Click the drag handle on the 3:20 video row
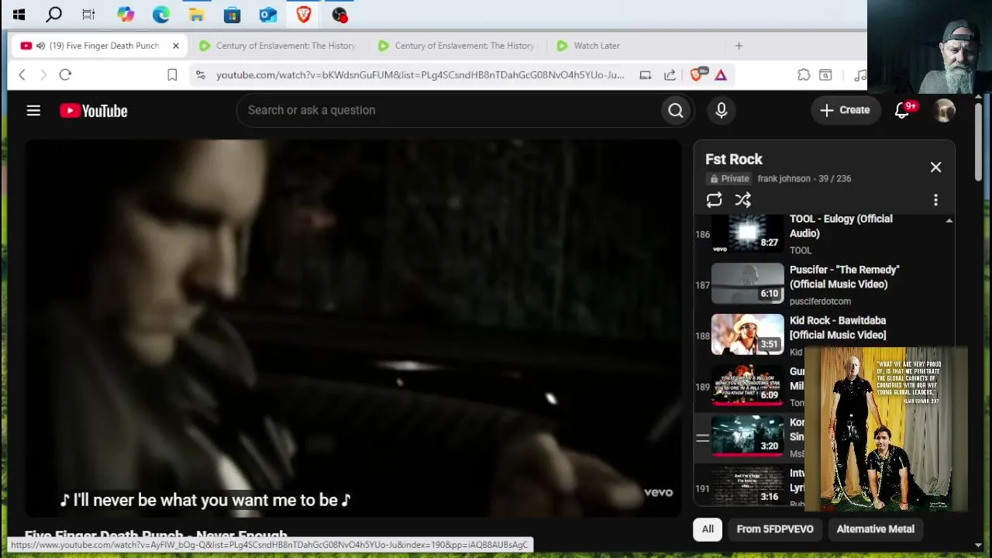 click(x=702, y=438)
